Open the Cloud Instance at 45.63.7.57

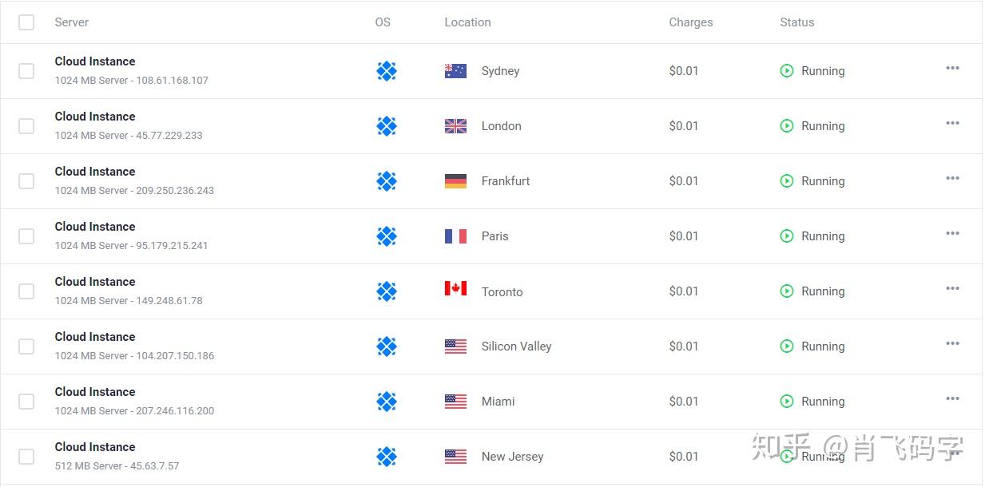coord(95,447)
